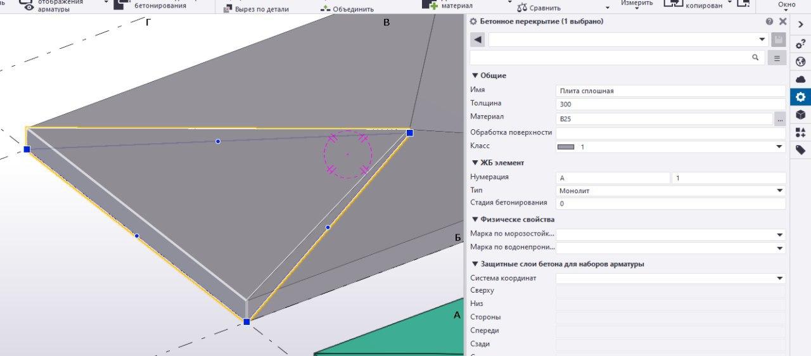
Task: Click the Объединить tool
Action: point(347,9)
